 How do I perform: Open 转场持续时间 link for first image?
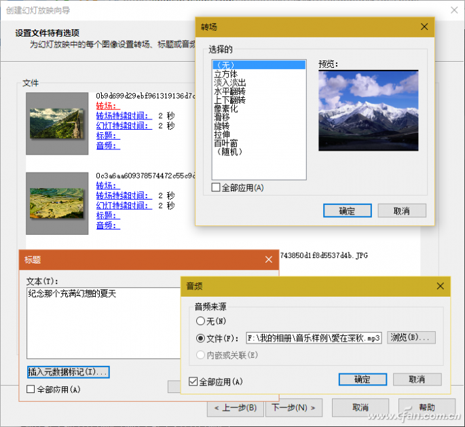pyautogui.click(x=124, y=115)
